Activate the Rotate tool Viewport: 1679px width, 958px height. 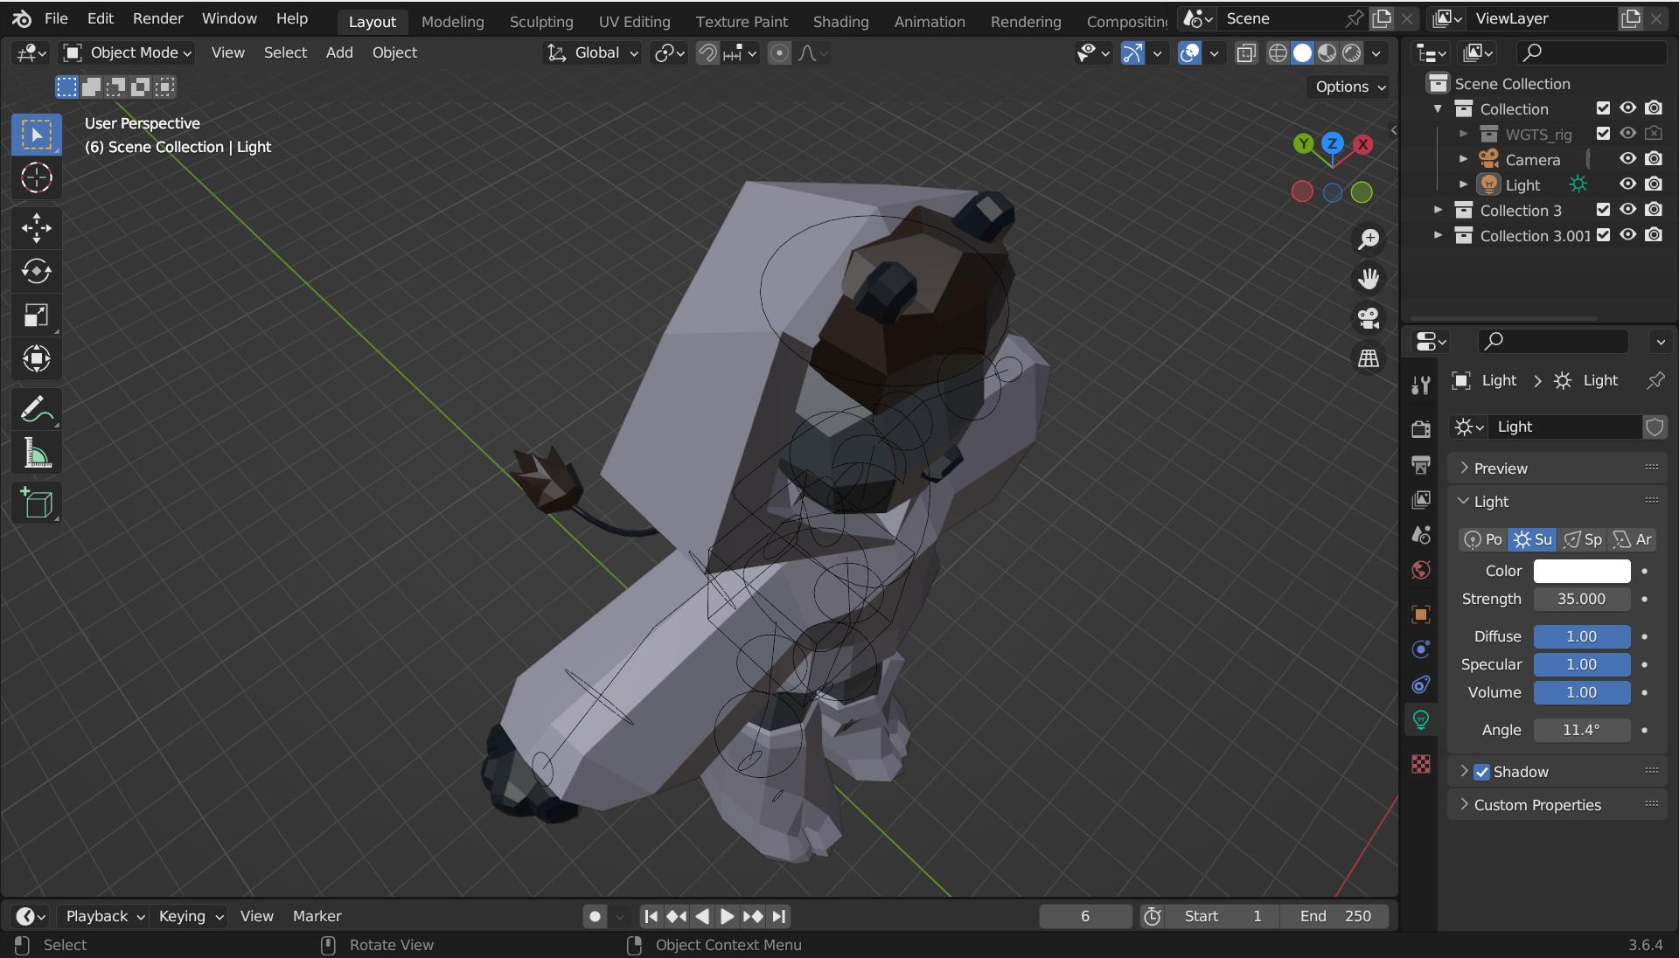pyautogui.click(x=37, y=272)
